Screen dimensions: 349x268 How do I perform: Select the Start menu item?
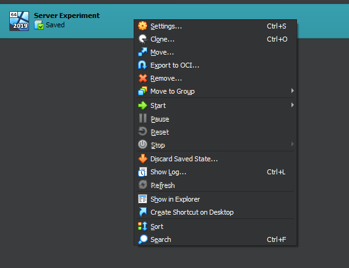215,105
